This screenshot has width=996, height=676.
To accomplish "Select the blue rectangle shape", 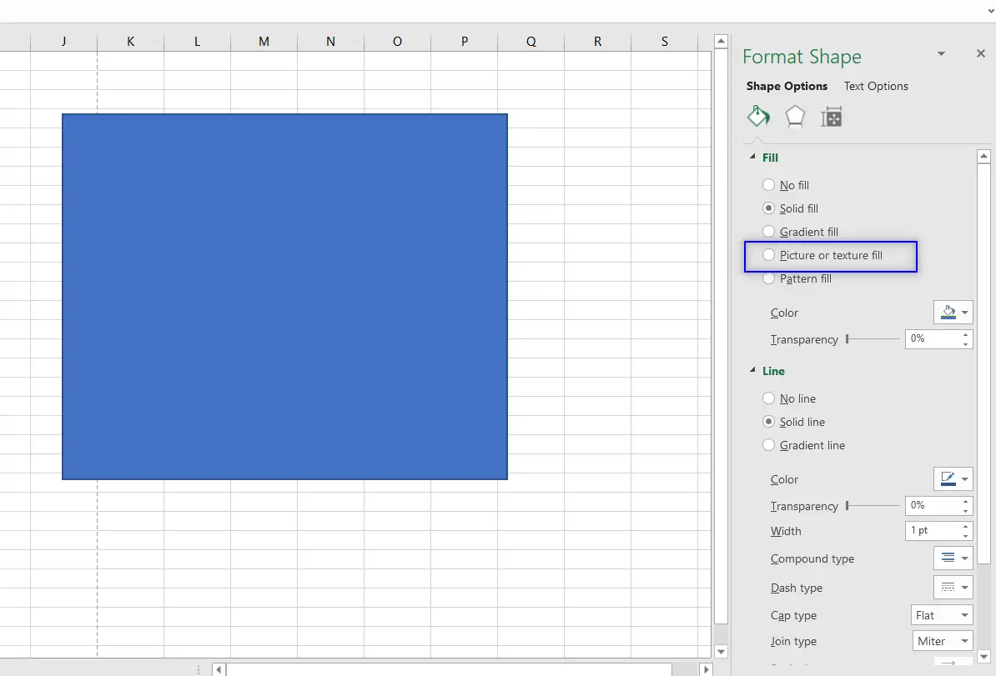I will [x=284, y=297].
